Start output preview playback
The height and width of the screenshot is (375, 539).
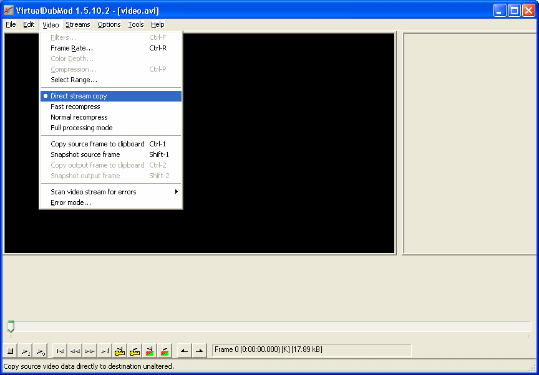click(41, 351)
